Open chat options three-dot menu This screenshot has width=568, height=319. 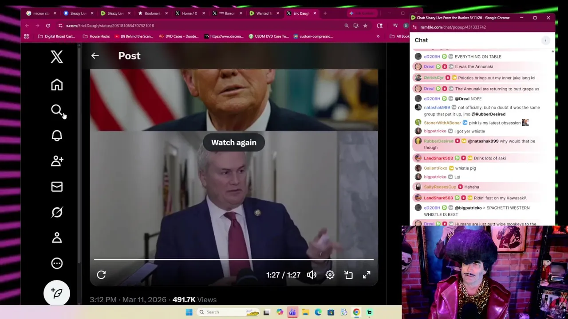pos(546,40)
